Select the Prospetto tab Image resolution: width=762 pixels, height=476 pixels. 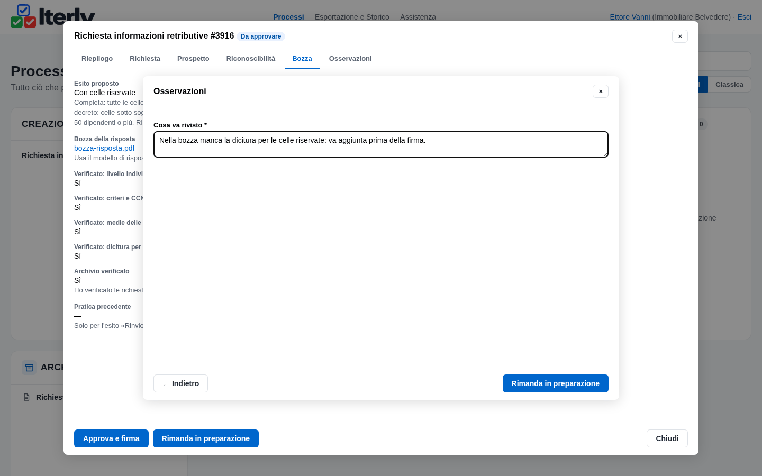(193, 59)
